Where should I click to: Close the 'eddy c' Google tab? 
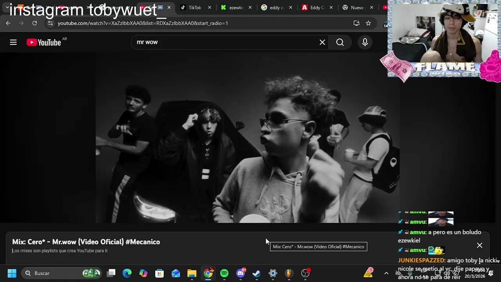[x=291, y=7]
